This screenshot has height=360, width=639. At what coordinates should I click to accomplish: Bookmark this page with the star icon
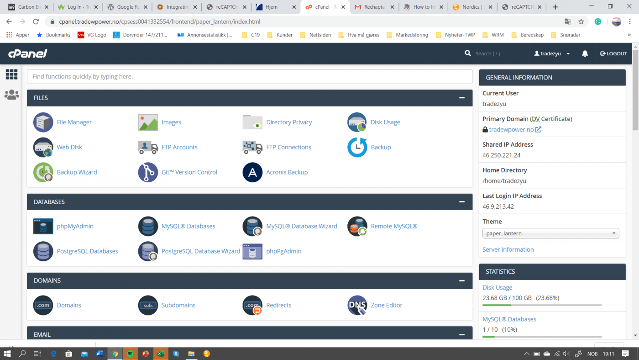(x=581, y=21)
